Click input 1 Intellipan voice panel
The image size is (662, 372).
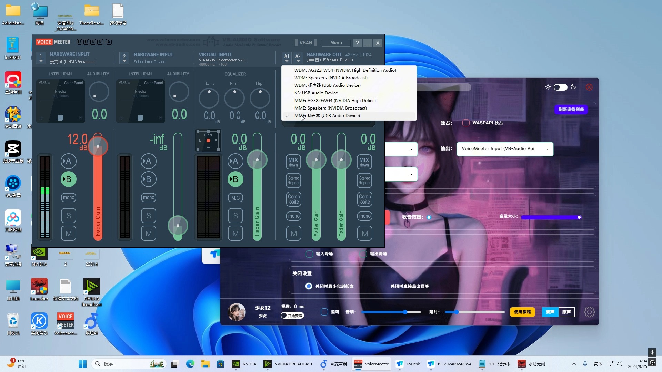tap(61, 101)
